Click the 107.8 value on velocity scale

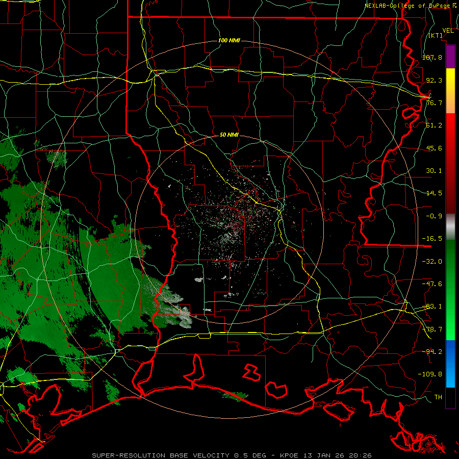click(x=432, y=57)
